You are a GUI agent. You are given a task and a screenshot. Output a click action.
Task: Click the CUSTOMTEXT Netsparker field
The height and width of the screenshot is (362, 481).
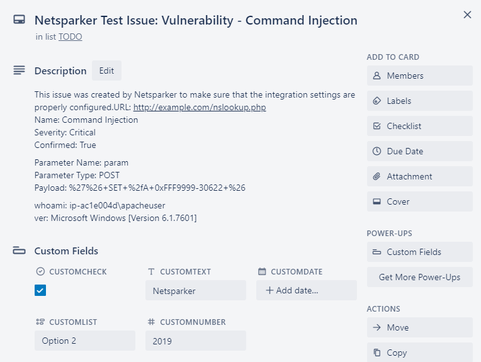(195, 290)
